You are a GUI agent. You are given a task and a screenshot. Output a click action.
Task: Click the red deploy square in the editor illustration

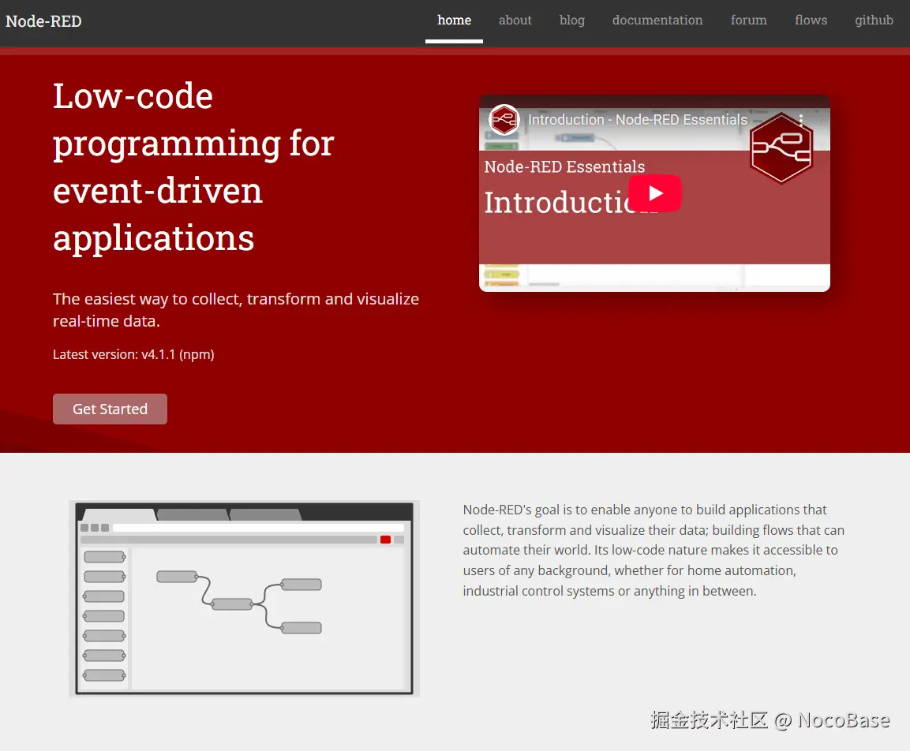[x=385, y=540]
